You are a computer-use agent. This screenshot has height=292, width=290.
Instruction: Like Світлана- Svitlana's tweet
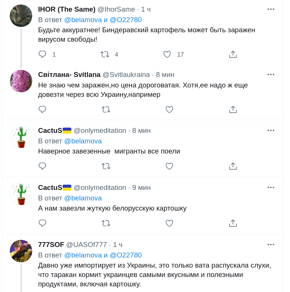click(169, 109)
